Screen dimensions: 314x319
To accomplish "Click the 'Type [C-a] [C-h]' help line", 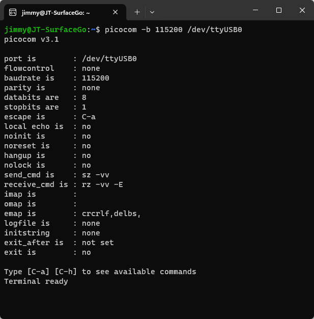I will 100,272.
